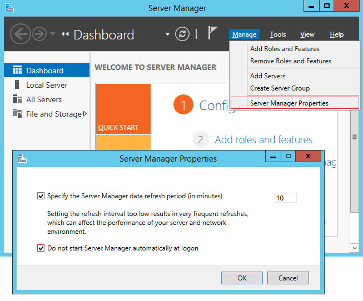Click the refresh period minutes field
The width and height of the screenshot is (363, 301).
(286, 198)
